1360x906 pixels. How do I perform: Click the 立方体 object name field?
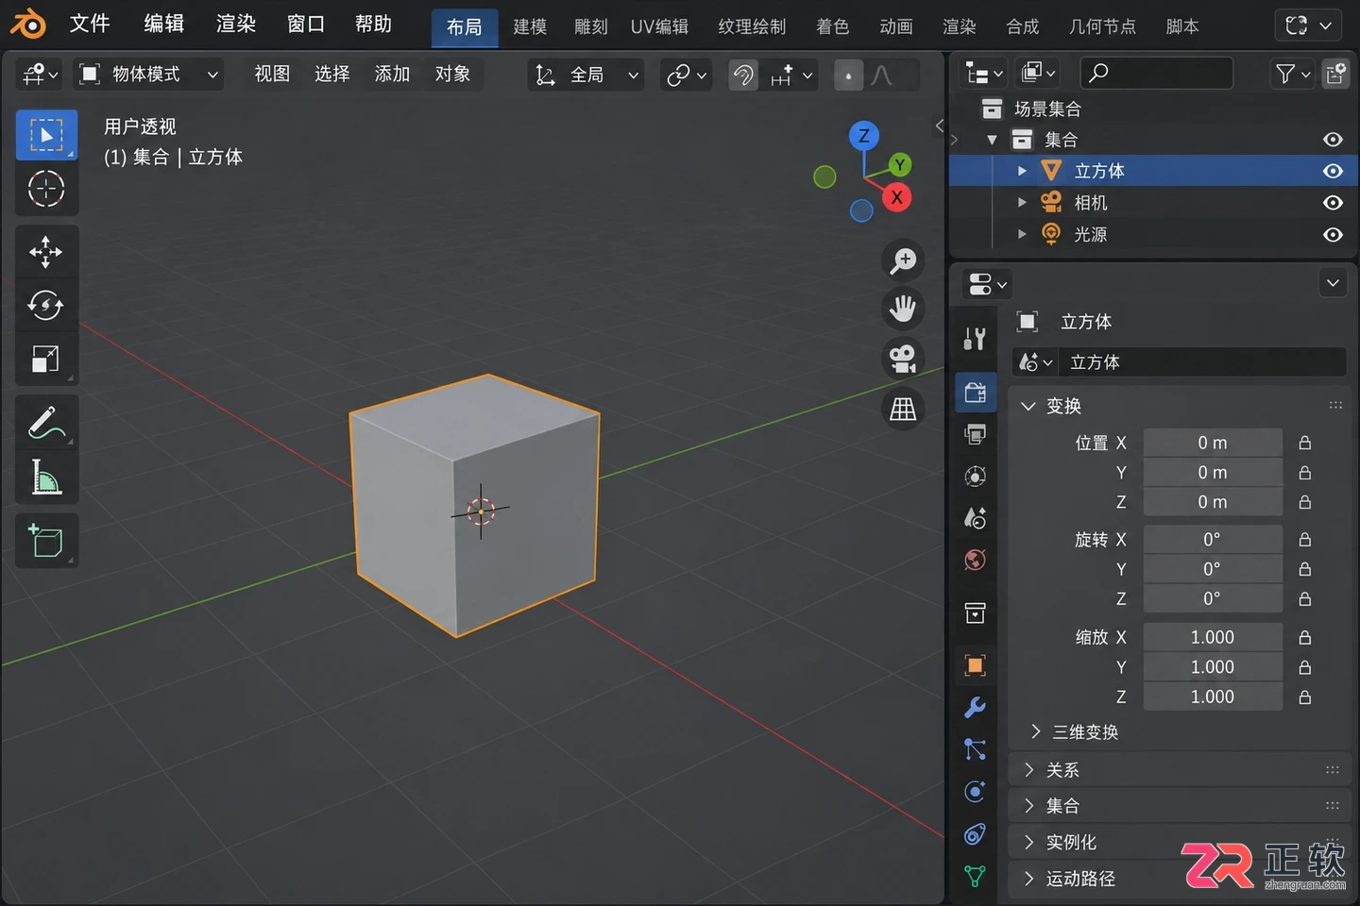[x=1203, y=362]
